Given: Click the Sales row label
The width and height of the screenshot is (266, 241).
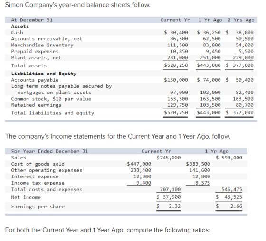Looking at the screenshot, I should tap(19, 158).
